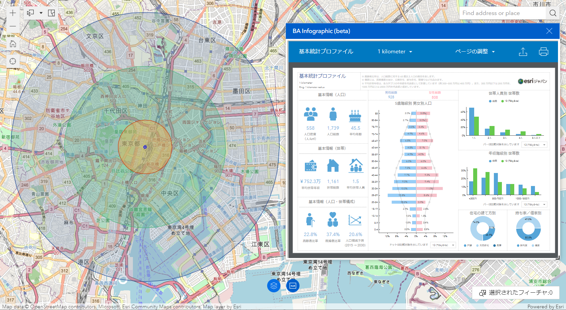Click the search magnifier button

pos(553,13)
